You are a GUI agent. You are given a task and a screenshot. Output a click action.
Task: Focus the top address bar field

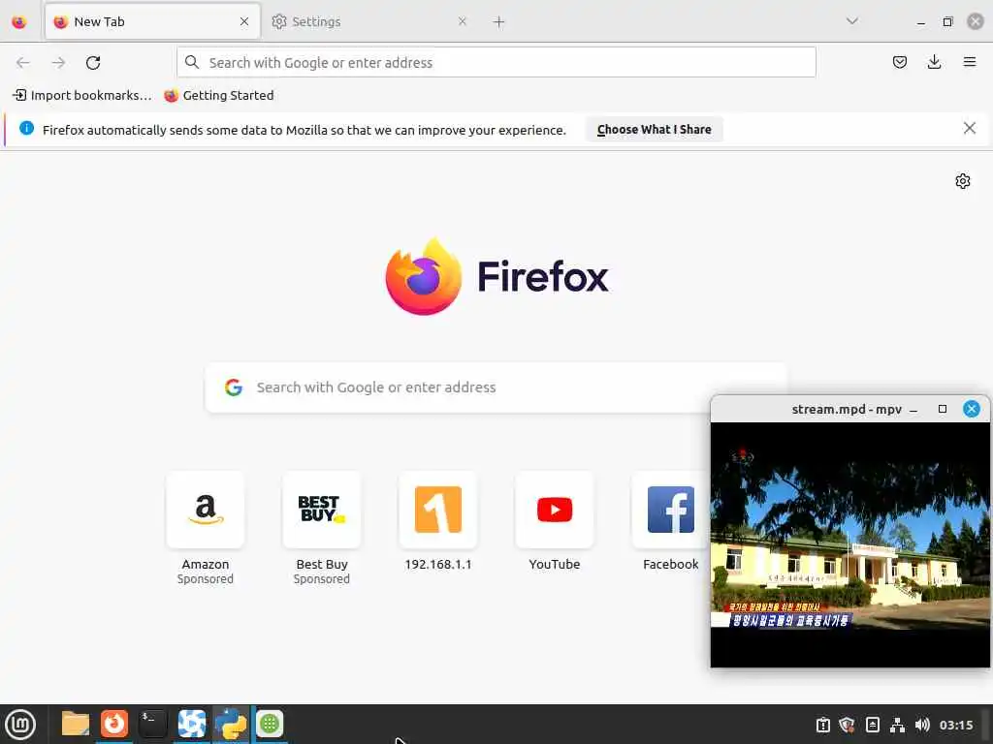pos(496,63)
